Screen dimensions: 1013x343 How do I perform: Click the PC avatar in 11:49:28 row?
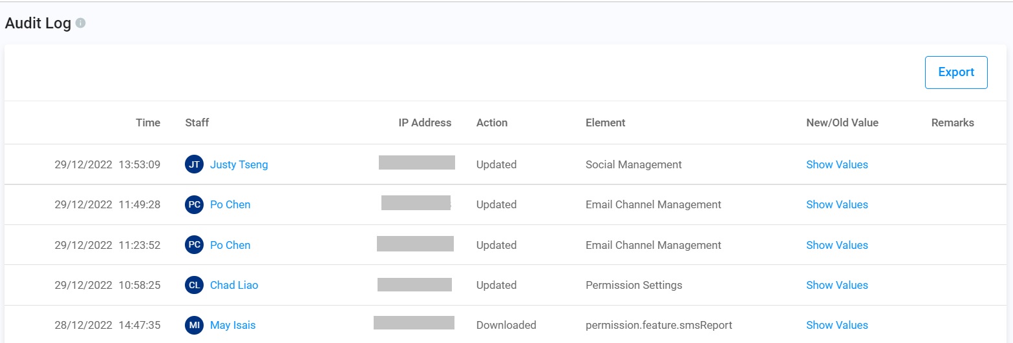pos(194,204)
